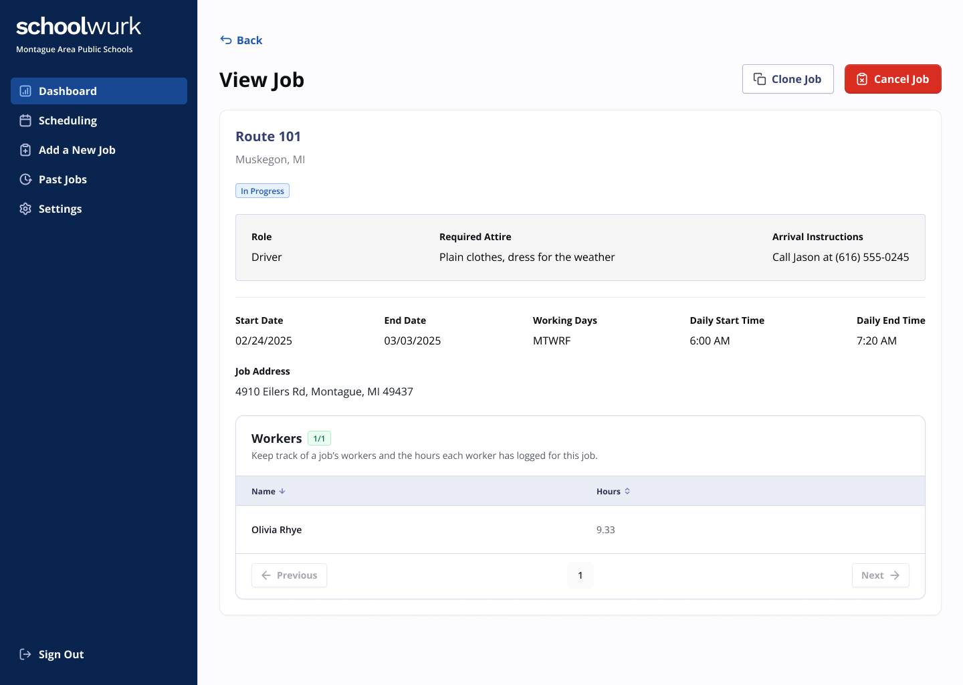Click the back arrow icon next to Back

click(225, 40)
